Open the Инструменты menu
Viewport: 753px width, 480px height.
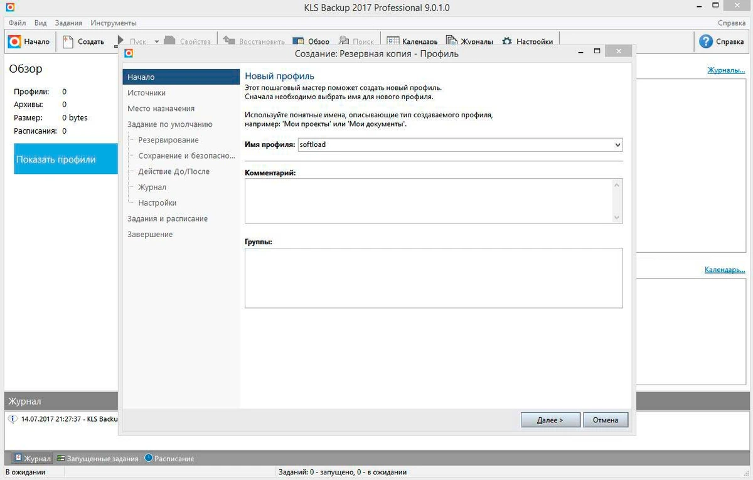[114, 23]
